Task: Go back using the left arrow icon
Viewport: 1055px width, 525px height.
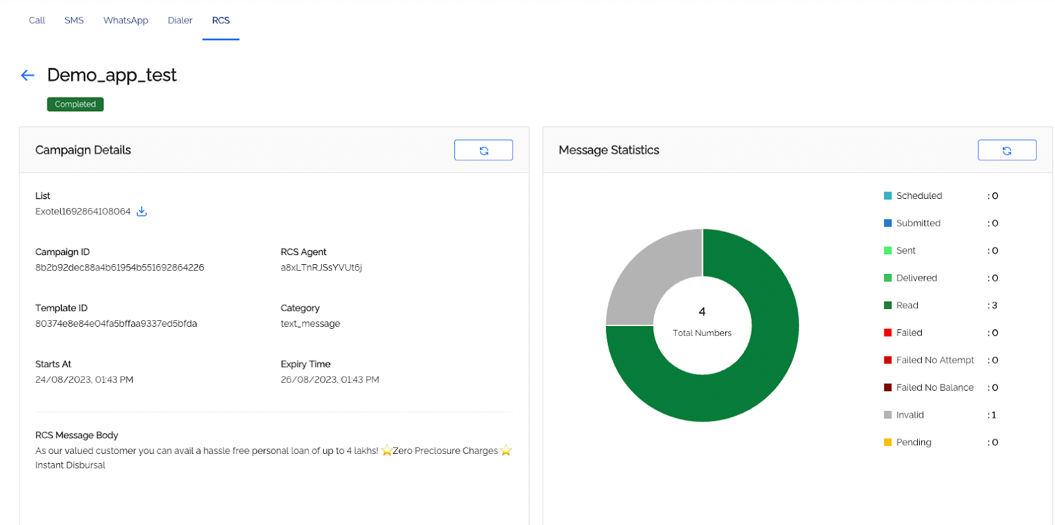Action: tap(28, 75)
